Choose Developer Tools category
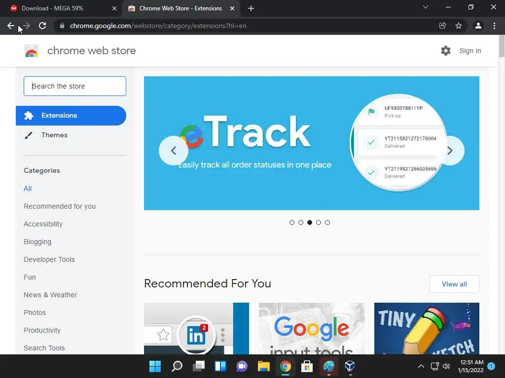 (x=49, y=259)
